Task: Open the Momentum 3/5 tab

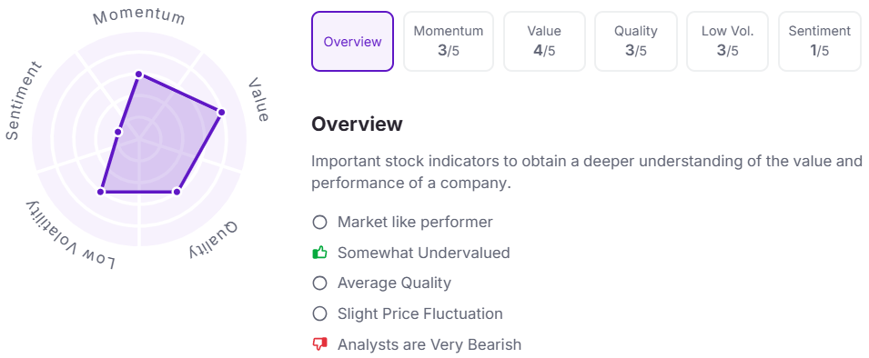Action: coord(449,42)
